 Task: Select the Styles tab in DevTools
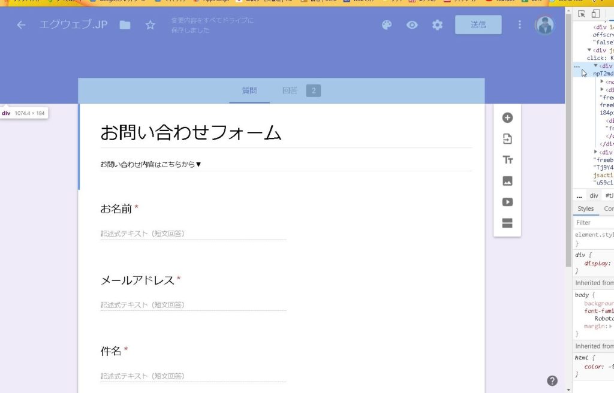click(585, 209)
